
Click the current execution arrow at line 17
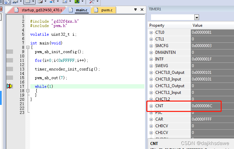(10, 86)
